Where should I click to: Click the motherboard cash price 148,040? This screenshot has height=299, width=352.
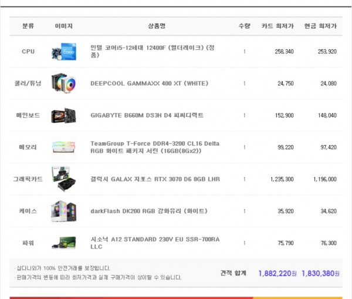pyautogui.click(x=327, y=115)
